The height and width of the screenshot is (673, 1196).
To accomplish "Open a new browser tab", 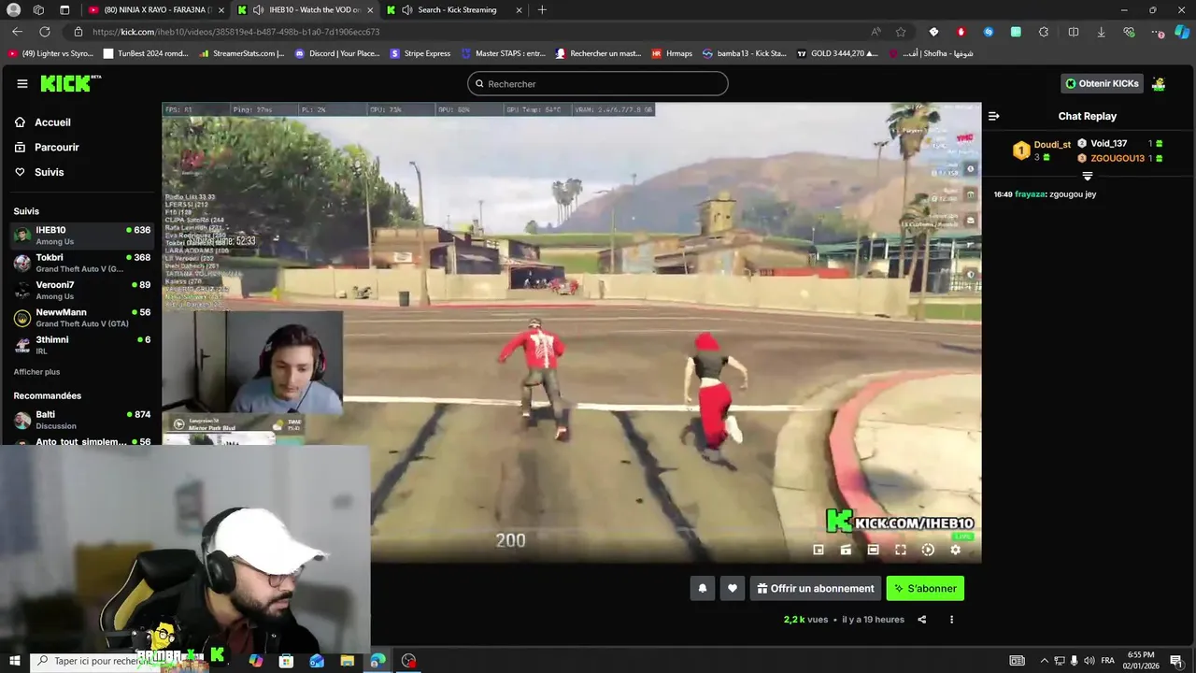I will point(542,10).
